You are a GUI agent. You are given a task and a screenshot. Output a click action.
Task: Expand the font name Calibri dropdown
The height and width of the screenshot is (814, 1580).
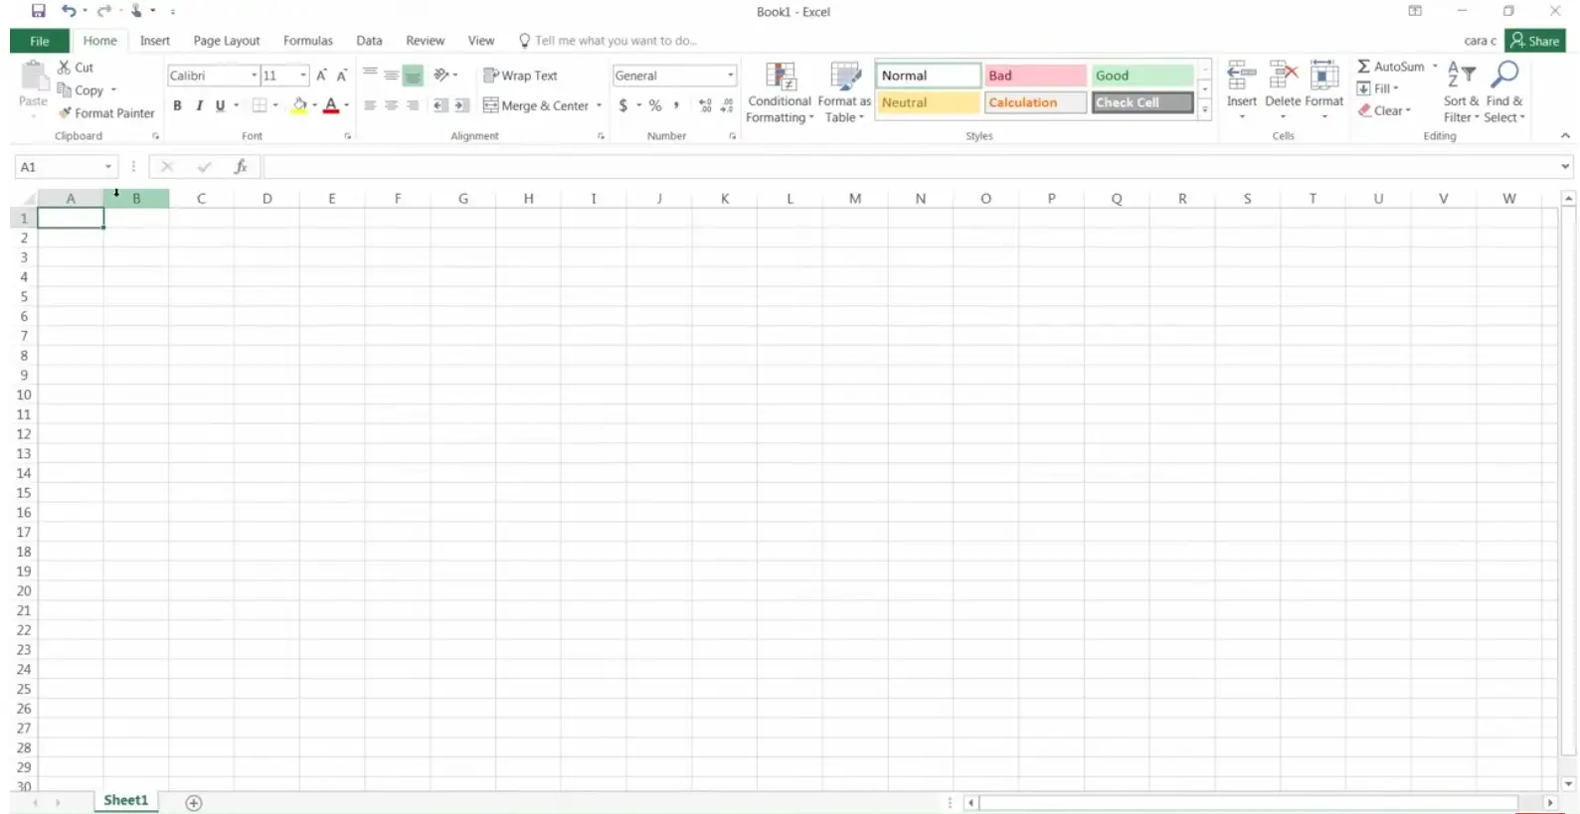pyautogui.click(x=254, y=76)
